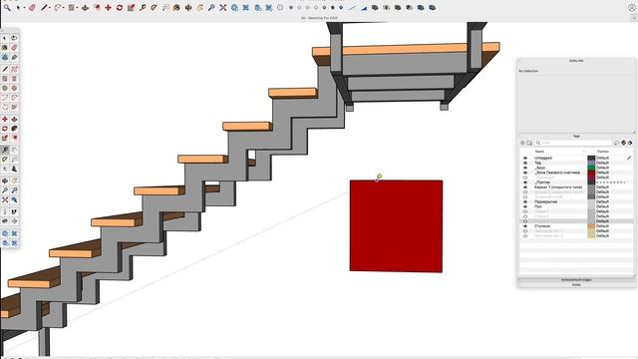
Task: Click Zoom Extents in top toolbar
Action: coord(223,8)
